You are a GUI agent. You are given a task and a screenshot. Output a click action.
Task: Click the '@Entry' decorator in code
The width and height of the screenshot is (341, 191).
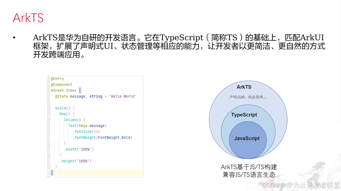click(57, 79)
